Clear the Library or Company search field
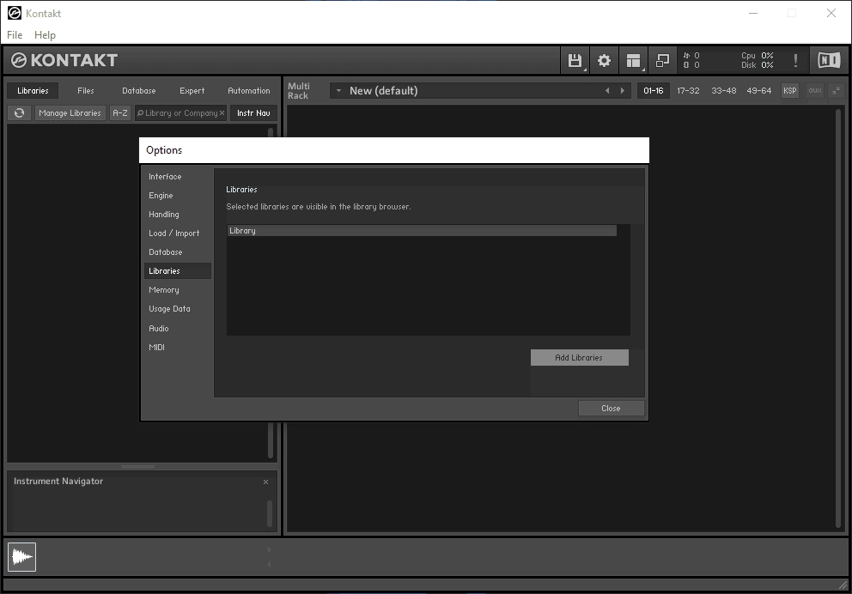The image size is (852, 594). click(x=222, y=113)
